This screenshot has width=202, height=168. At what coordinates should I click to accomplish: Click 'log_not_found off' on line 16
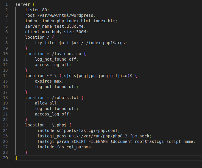coord(55,87)
